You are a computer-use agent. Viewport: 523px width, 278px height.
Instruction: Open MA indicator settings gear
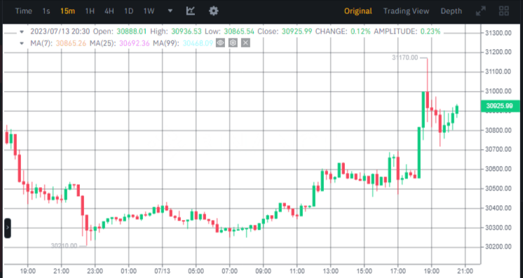(233, 43)
